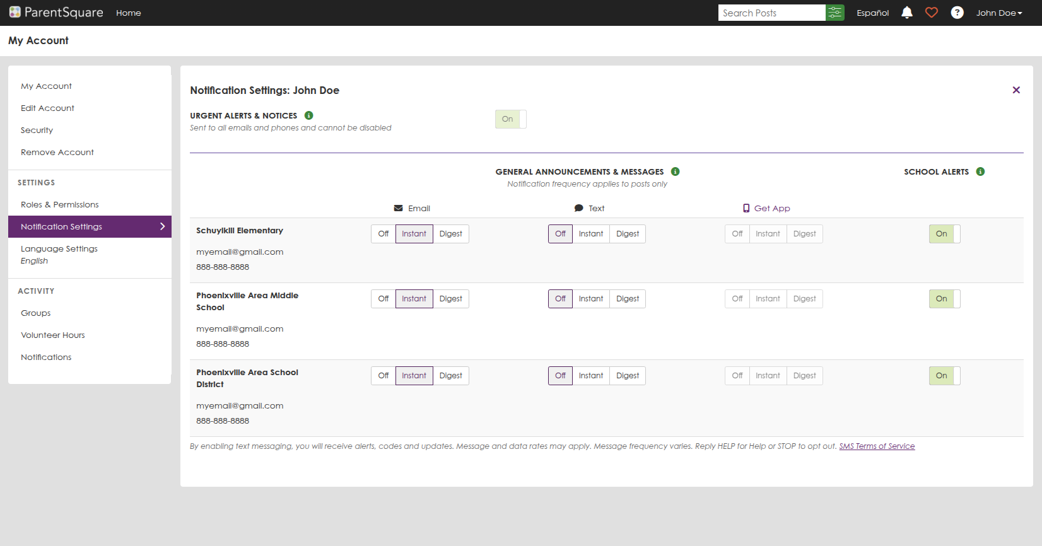Set Phoenixville School District email to Instant

click(x=414, y=376)
